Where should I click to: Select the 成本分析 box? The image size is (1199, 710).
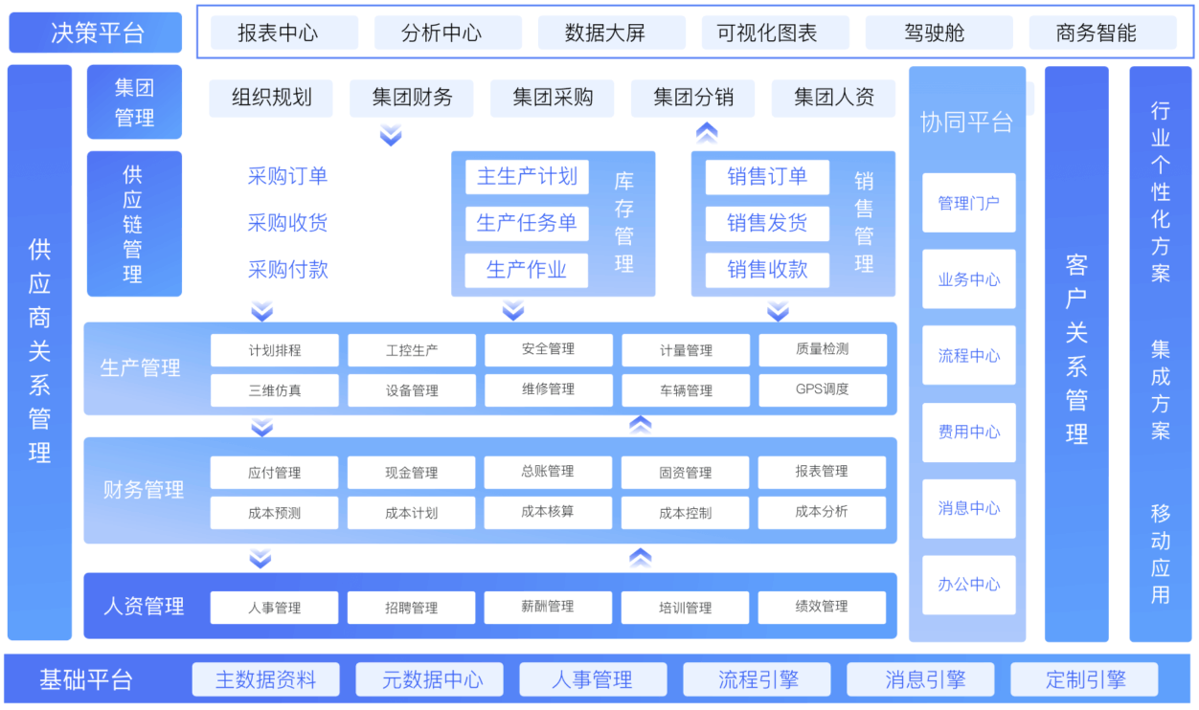pyautogui.click(x=823, y=512)
